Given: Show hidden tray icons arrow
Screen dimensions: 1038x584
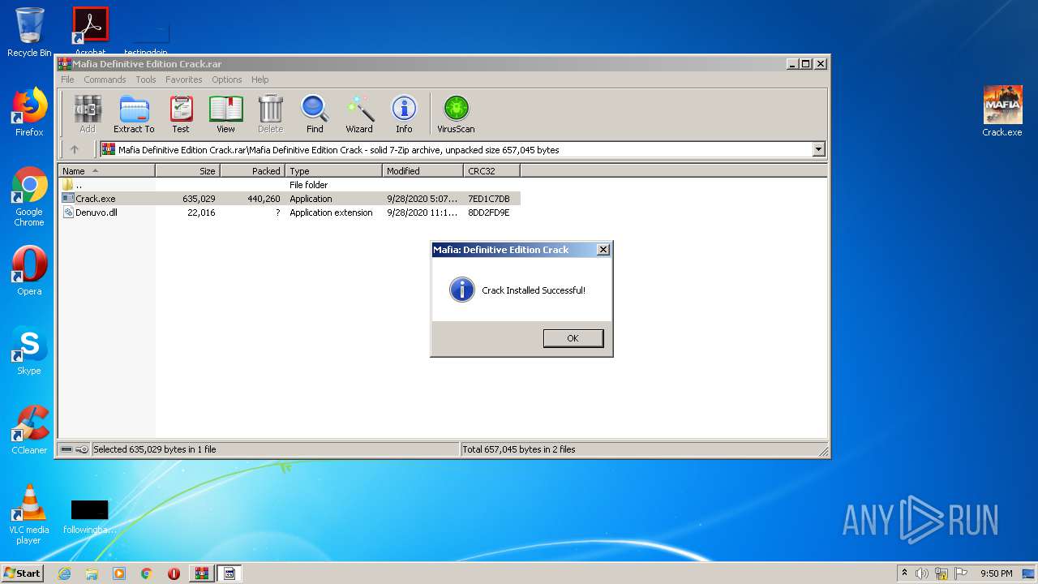Looking at the screenshot, I should pos(904,573).
